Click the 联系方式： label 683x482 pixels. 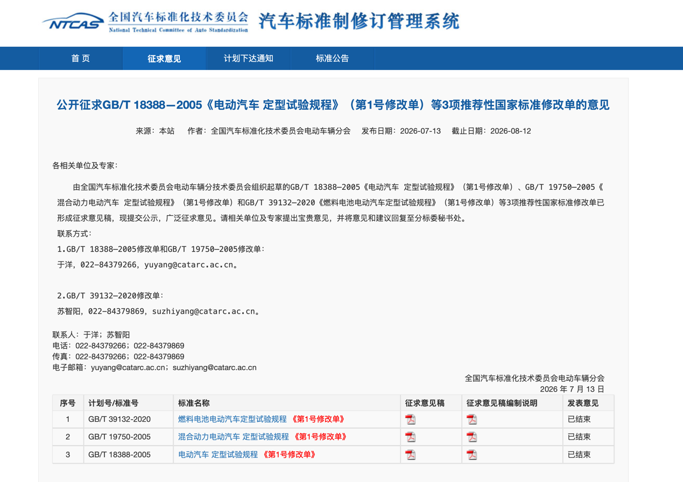pyautogui.click(x=74, y=233)
